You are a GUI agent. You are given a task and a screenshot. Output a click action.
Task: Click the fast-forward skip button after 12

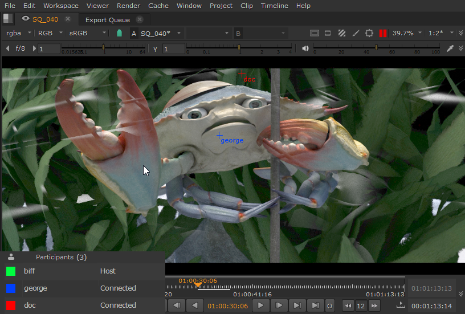click(x=374, y=306)
